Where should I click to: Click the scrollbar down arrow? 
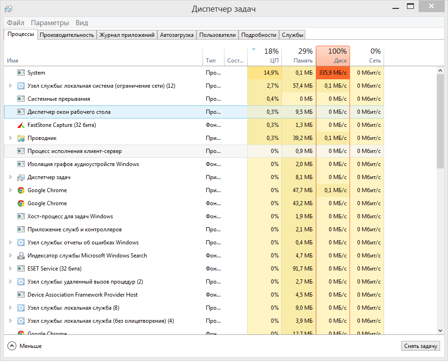440,330
